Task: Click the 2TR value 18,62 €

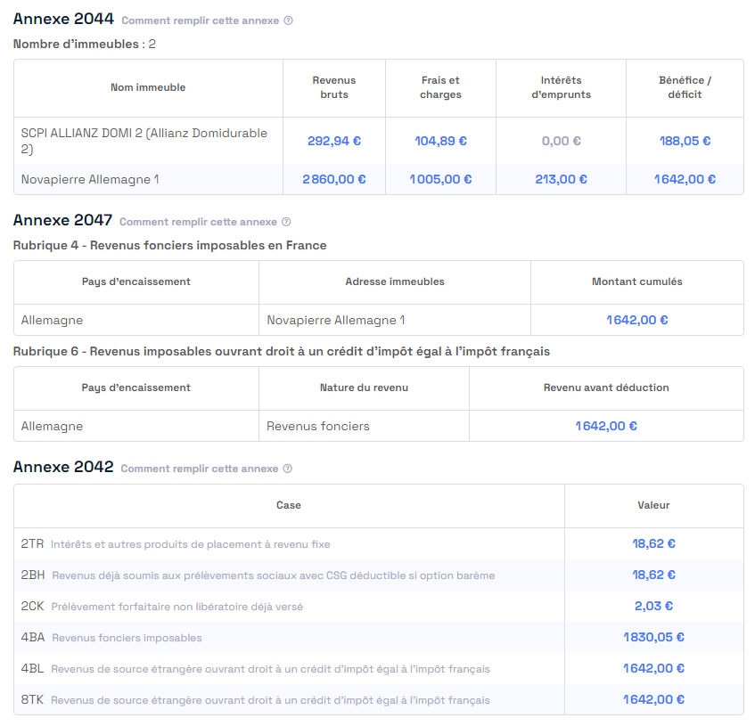Action: point(653,543)
